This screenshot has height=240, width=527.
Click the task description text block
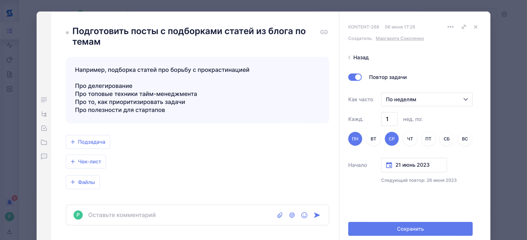197,90
